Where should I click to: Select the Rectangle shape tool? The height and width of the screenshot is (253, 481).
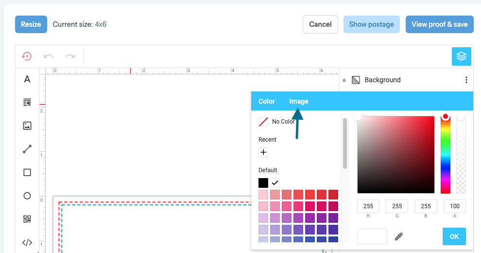27,172
